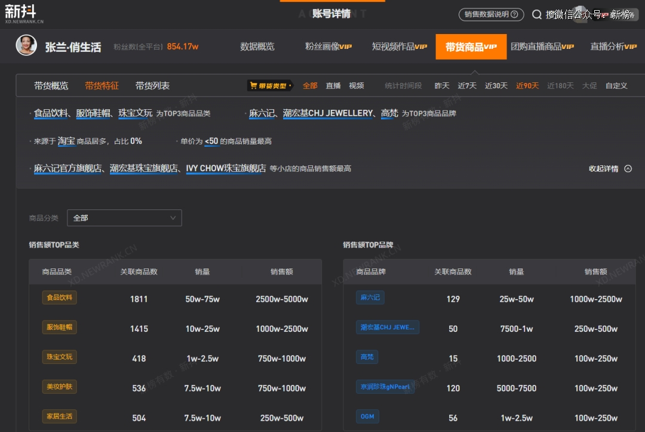Choose the 近180天 time range
This screenshot has width=645, height=432.
(x=560, y=85)
